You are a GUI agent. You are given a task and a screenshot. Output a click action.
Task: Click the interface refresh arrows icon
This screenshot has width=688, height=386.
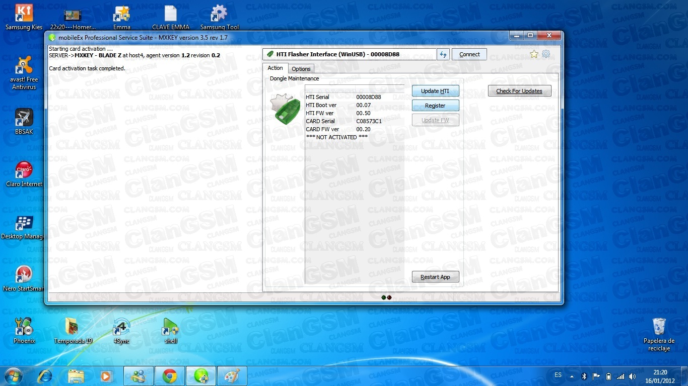443,54
